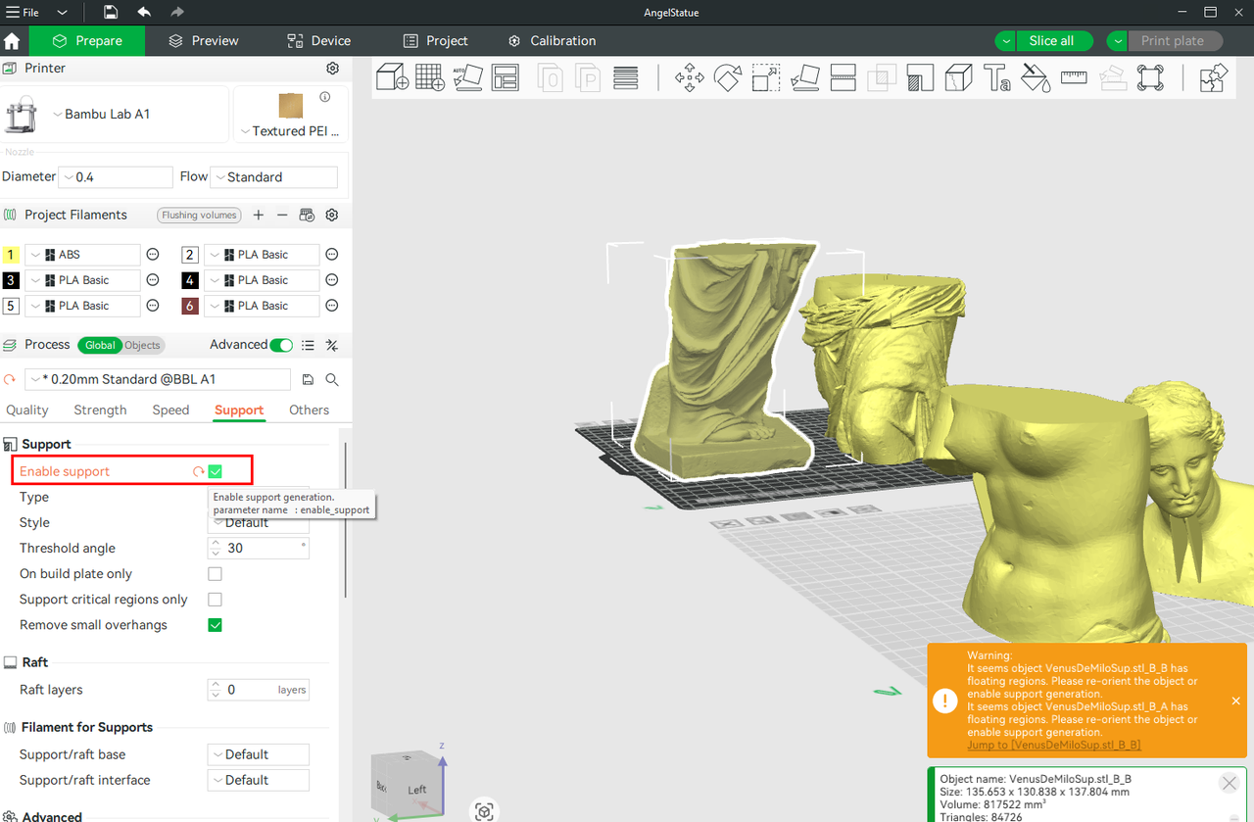Click the AMS sync filament icon
1254x822 pixels.
[x=307, y=215]
